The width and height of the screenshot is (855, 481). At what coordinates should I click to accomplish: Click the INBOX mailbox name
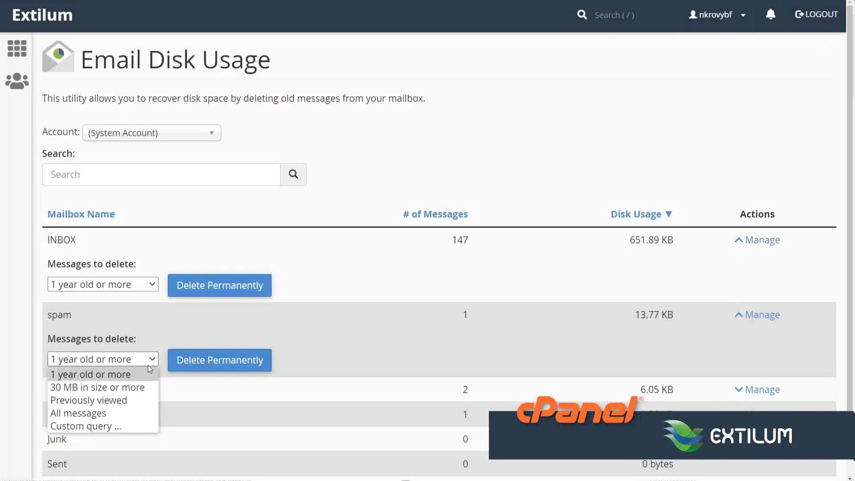pos(61,240)
